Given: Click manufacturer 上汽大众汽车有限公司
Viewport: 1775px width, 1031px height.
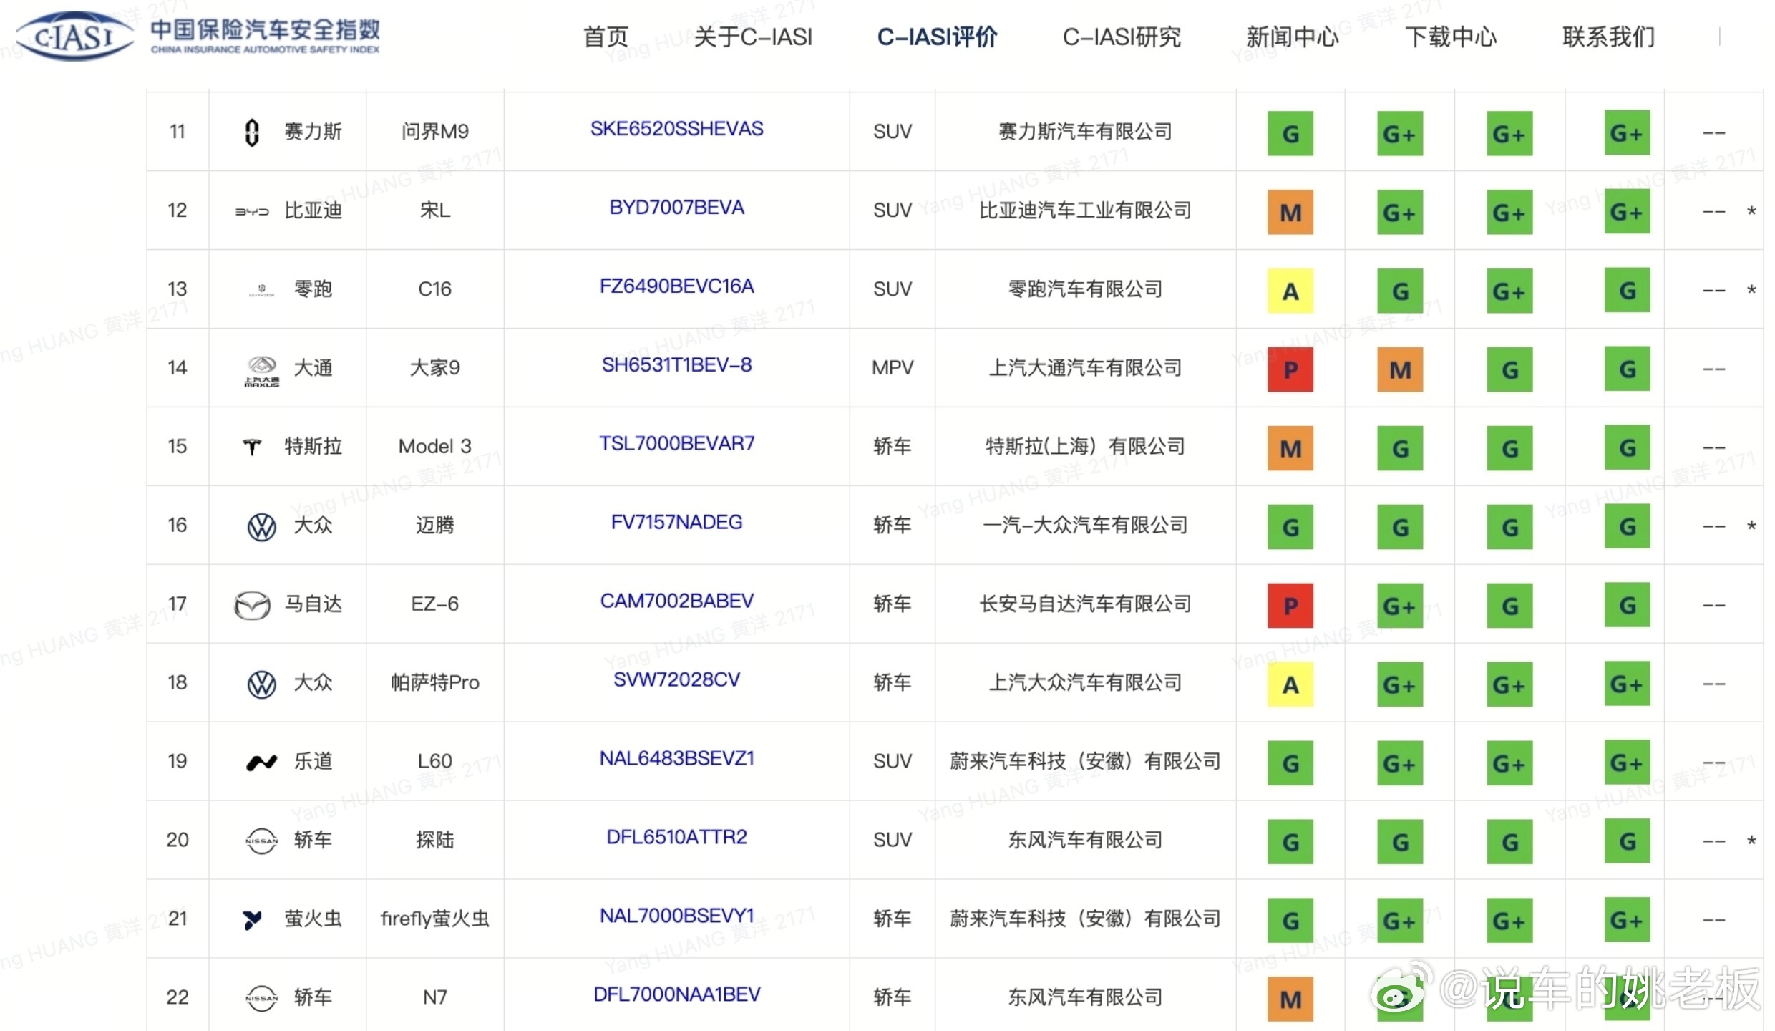Looking at the screenshot, I should pos(1085,683).
